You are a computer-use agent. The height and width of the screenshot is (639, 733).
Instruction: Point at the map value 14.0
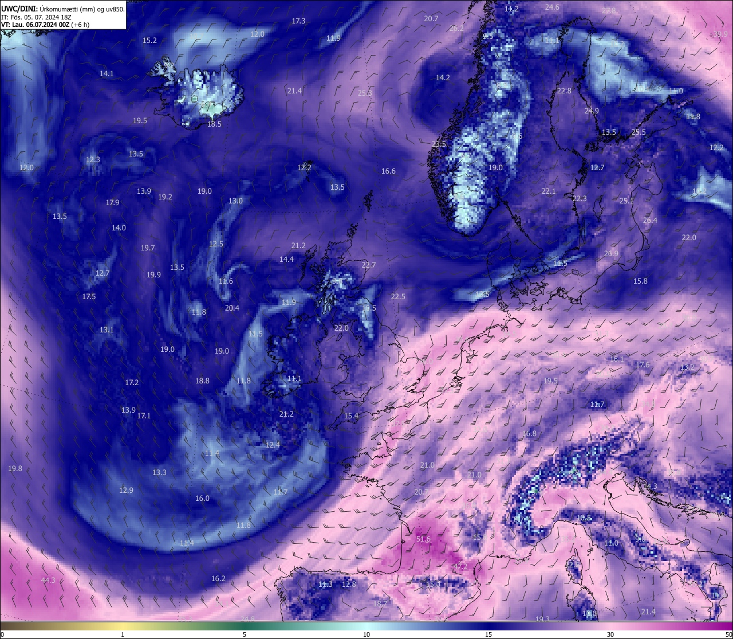pos(119,228)
